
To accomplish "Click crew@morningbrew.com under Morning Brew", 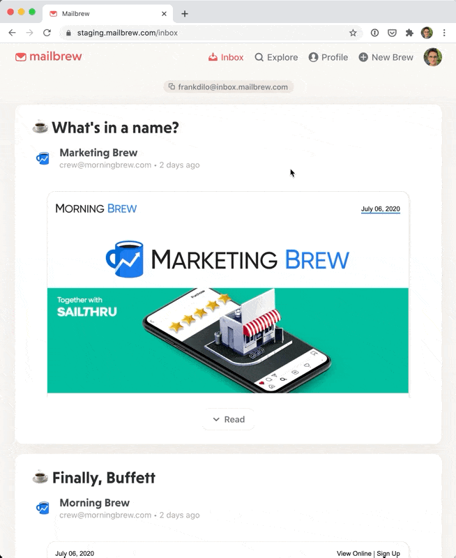I will (x=105, y=515).
